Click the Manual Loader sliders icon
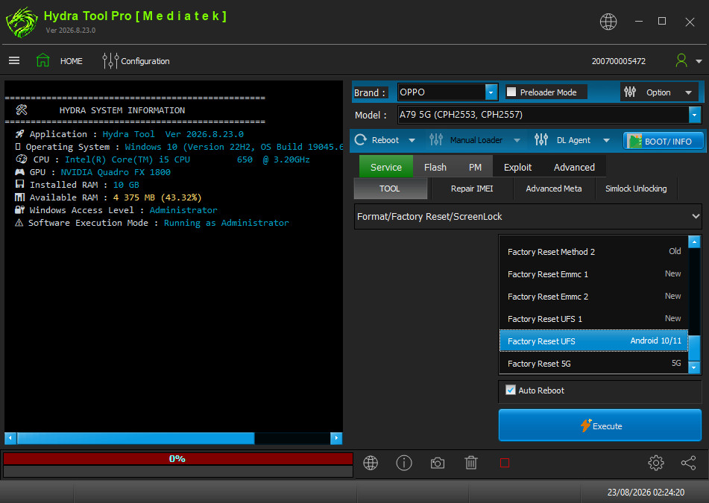 436,139
